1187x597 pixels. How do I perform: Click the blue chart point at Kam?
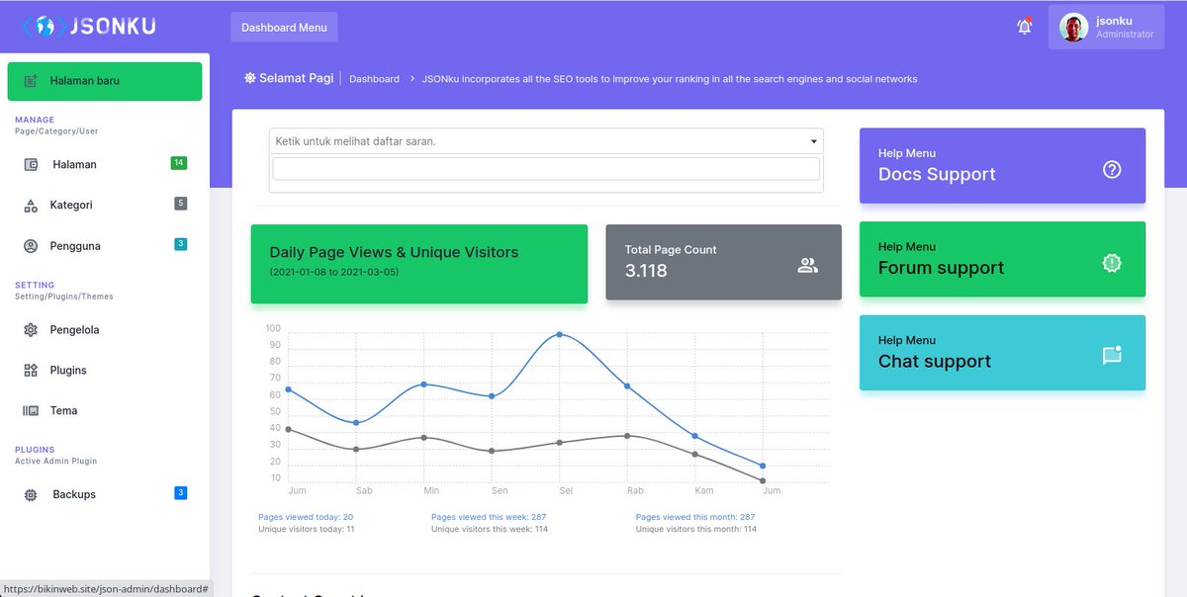695,436
